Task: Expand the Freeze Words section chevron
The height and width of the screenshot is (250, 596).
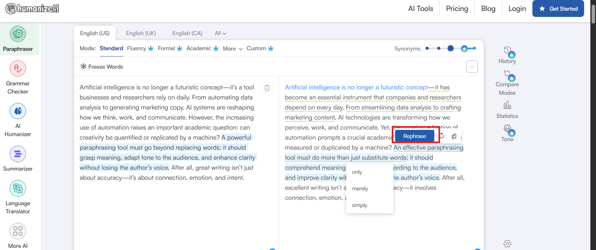Action: pyautogui.click(x=472, y=66)
